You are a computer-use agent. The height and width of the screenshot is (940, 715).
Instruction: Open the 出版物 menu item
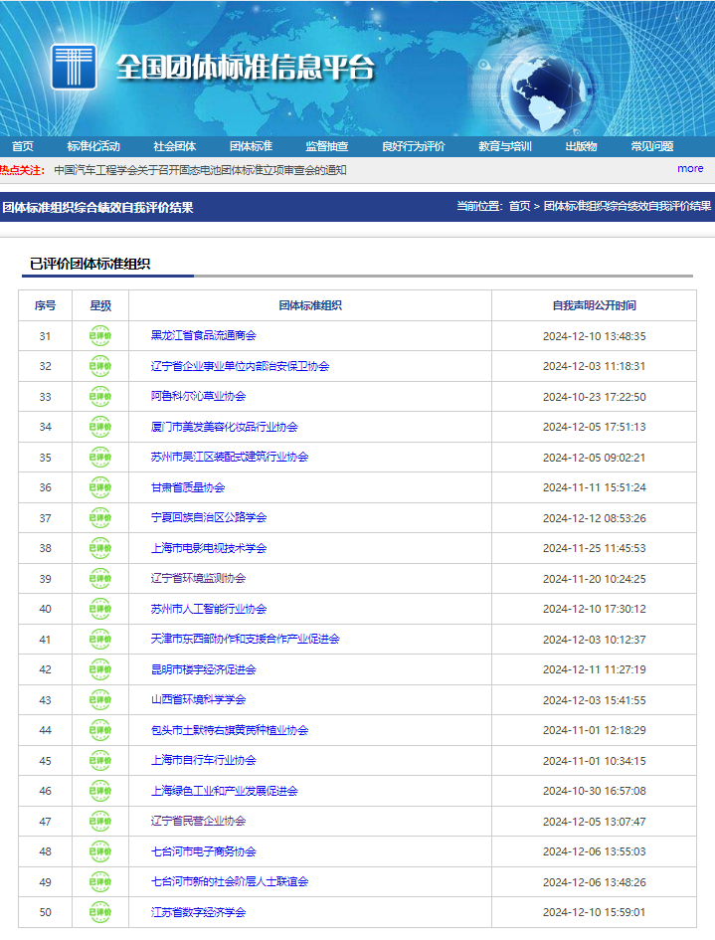pos(582,146)
